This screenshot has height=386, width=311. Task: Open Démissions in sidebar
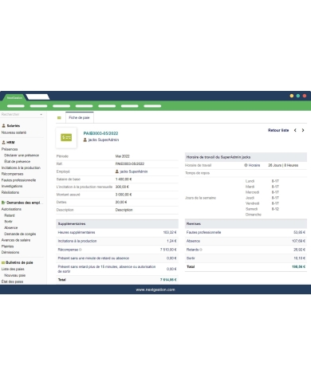coord(10,253)
